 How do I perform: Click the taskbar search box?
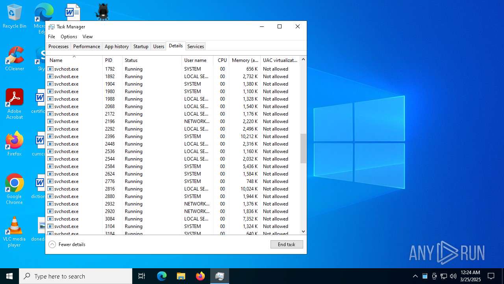click(x=76, y=276)
